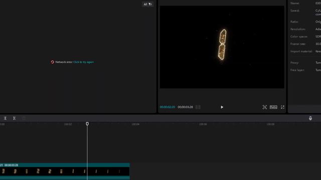Click the Free layer label
321x180 pixels.
click(297, 70)
